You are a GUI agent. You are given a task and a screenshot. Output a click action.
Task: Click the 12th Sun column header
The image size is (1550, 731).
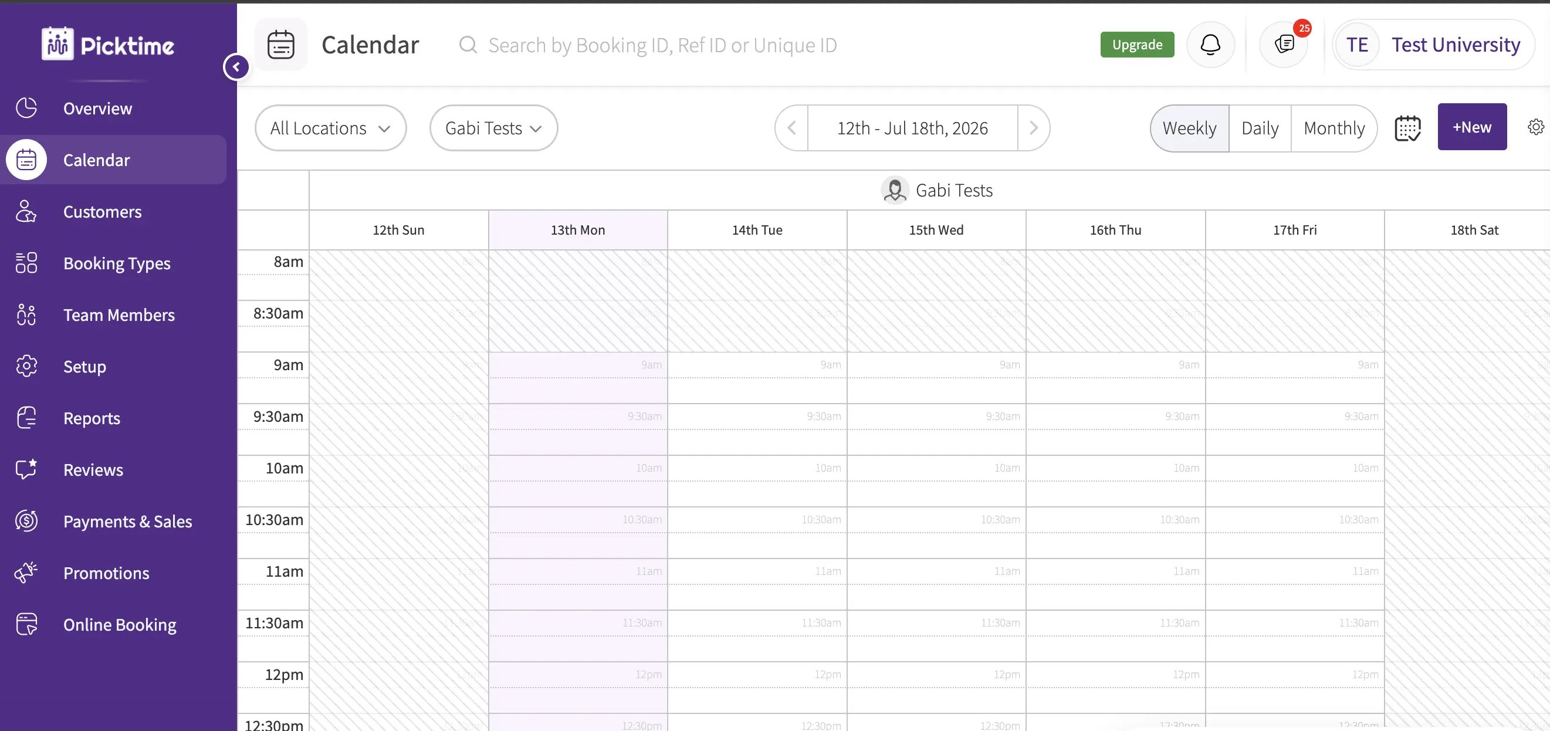click(398, 230)
